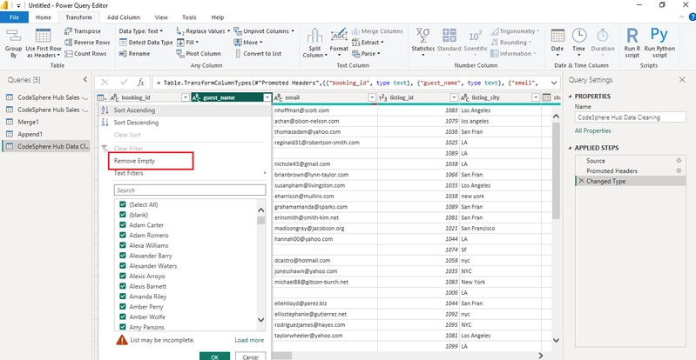Open All Properties link
Image resolution: width=696 pixels, height=360 pixels.
coord(592,130)
